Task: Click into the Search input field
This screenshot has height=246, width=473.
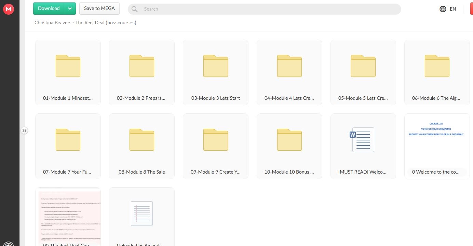Action: 267,9
